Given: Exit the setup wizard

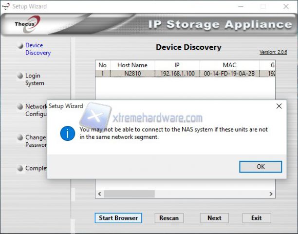Looking at the screenshot, I should coord(256,218).
